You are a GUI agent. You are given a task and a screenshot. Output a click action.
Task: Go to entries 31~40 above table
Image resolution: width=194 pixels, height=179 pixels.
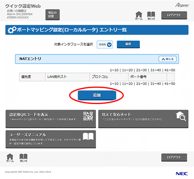coord(156,70)
